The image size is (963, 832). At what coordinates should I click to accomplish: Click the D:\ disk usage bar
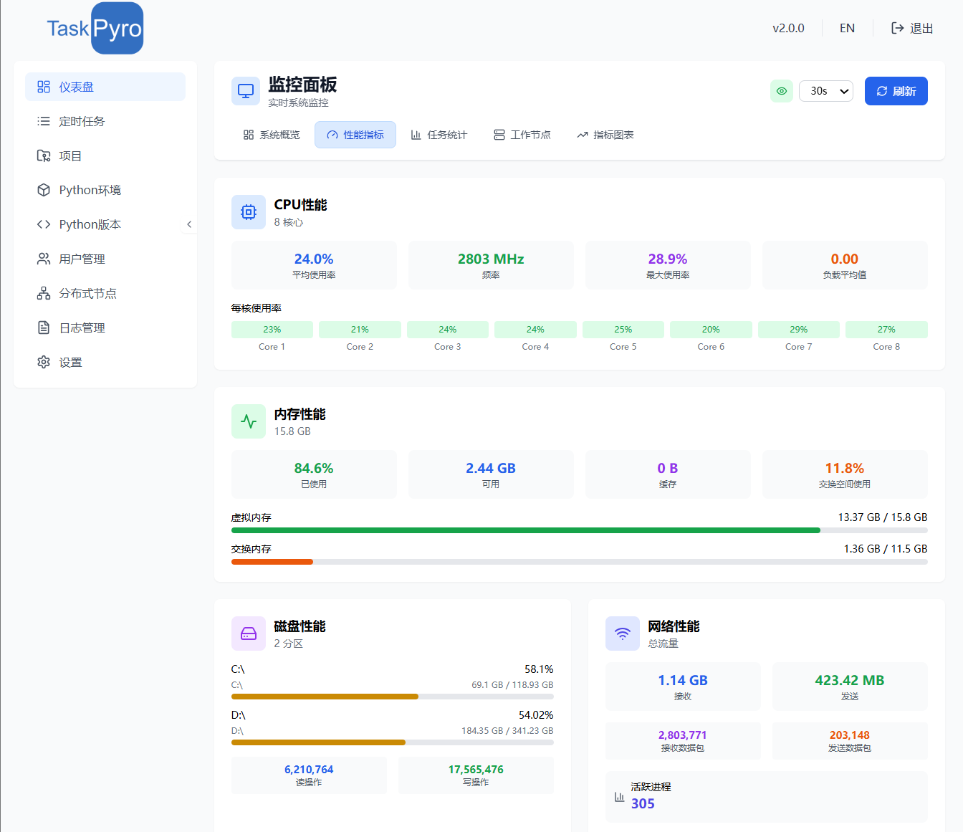coord(393,742)
